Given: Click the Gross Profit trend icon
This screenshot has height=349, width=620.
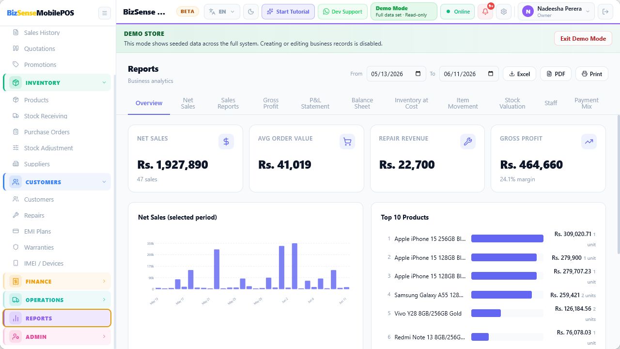Looking at the screenshot, I should tap(589, 142).
